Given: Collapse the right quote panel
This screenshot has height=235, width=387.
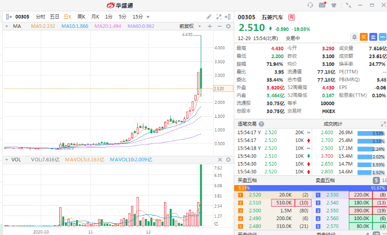Looking at the screenshot, I should coord(228,17).
